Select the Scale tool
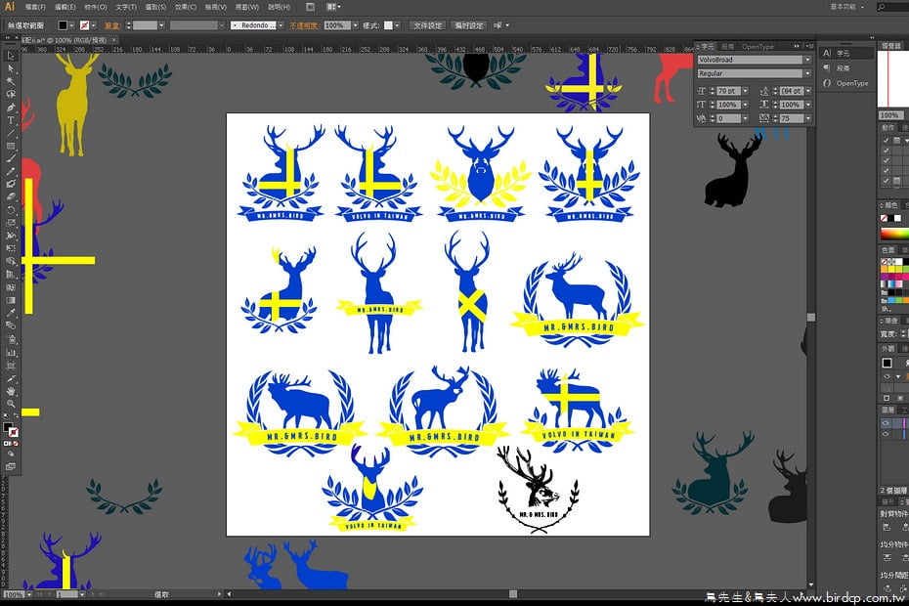 11,223
